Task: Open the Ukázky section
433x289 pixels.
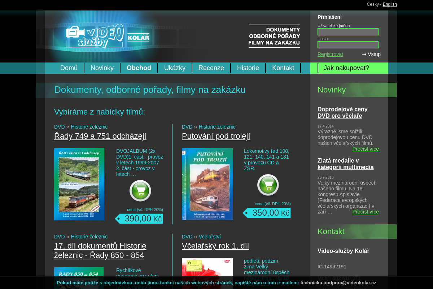Action: 175,68
